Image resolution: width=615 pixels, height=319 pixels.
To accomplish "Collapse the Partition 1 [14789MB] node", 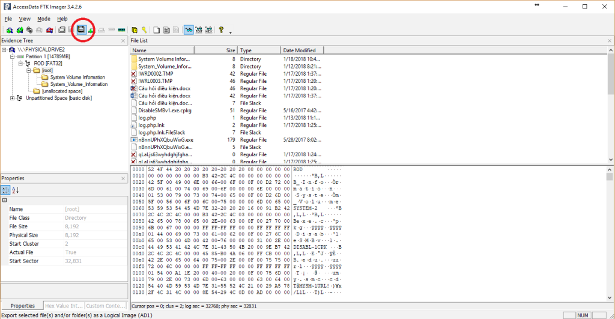I will (x=12, y=57).
